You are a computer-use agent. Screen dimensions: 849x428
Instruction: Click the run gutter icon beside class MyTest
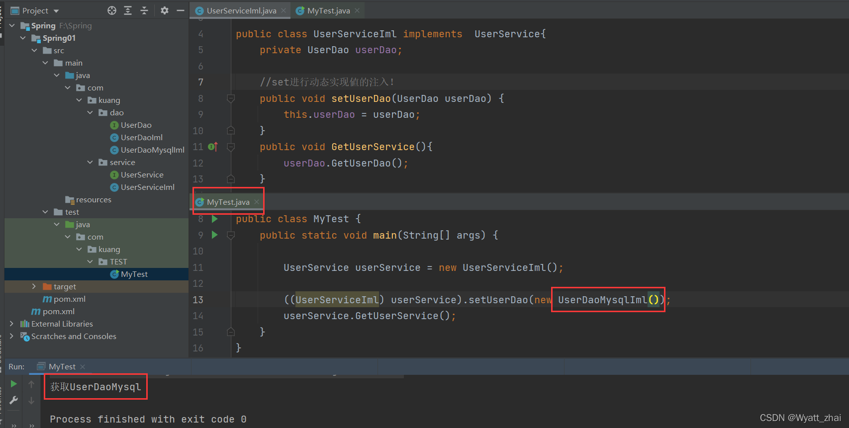pos(214,219)
